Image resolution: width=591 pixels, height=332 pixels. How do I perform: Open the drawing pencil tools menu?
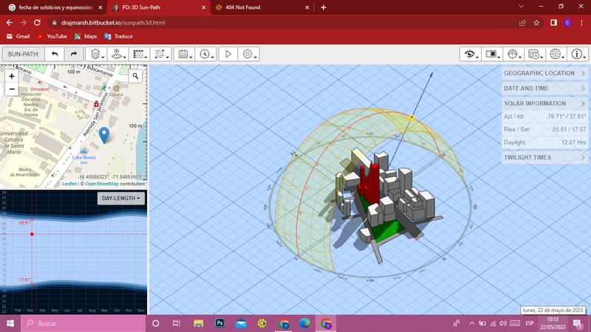point(161,54)
